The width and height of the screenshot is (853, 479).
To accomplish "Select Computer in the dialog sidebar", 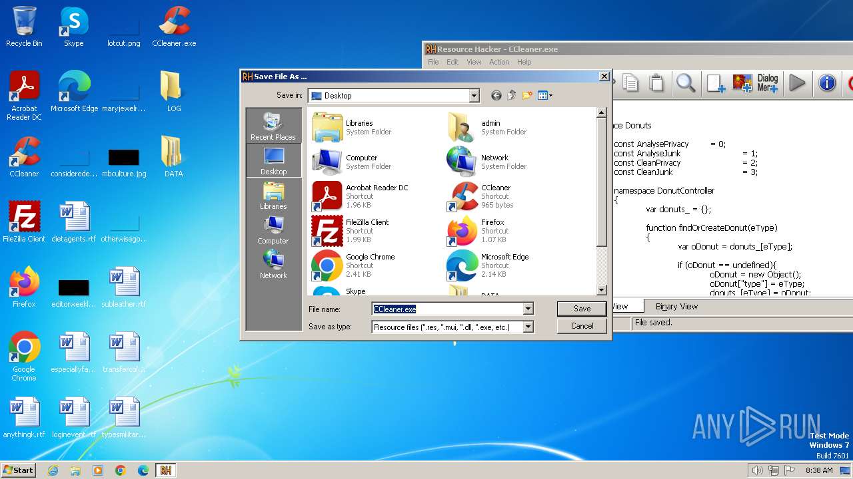I will 273,230.
